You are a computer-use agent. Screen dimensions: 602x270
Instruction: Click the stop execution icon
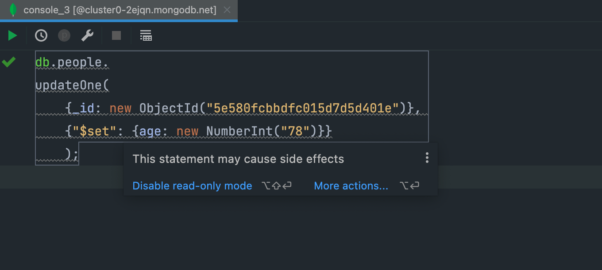point(116,35)
